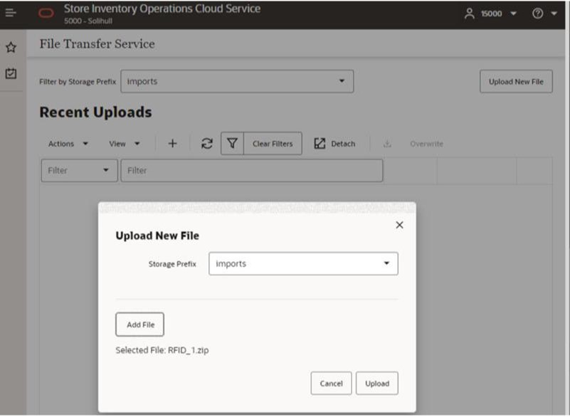Click the Selected File RFID_1.zip text
Screen dimensions: 570x417
[x=162, y=350]
